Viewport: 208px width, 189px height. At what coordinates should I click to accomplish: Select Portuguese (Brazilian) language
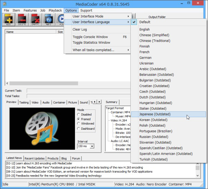pyautogui.click(x=168, y=131)
